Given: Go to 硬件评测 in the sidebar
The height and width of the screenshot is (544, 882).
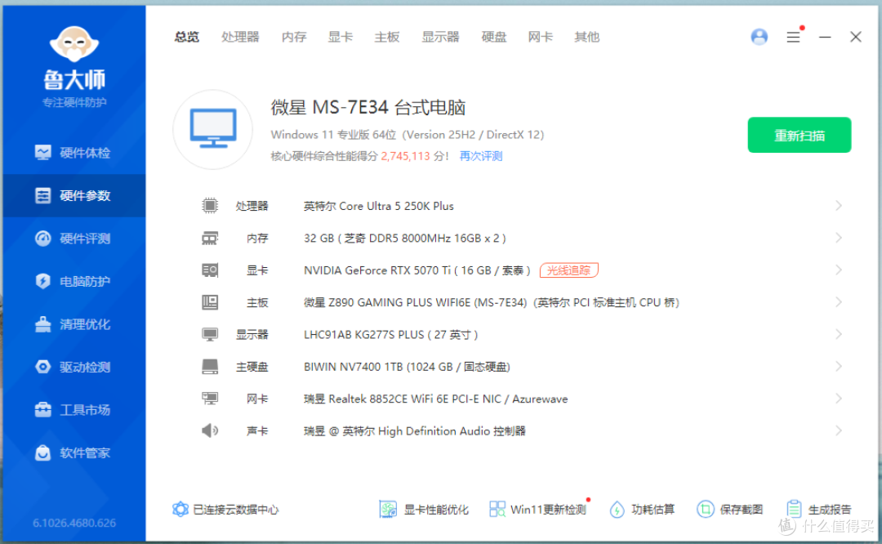Looking at the screenshot, I should click(x=73, y=238).
